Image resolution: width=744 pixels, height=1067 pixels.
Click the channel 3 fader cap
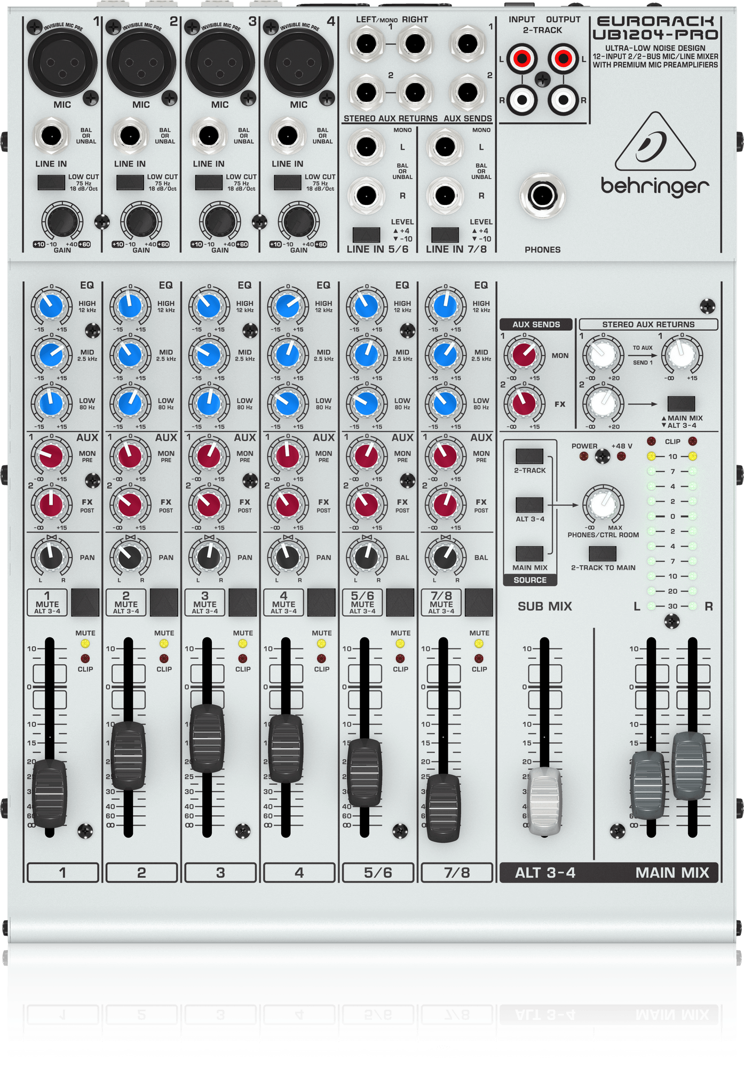(207, 738)
